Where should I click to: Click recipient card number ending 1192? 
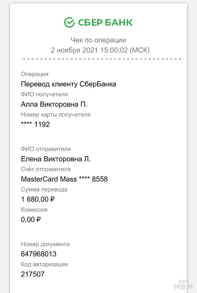(35, 125)
